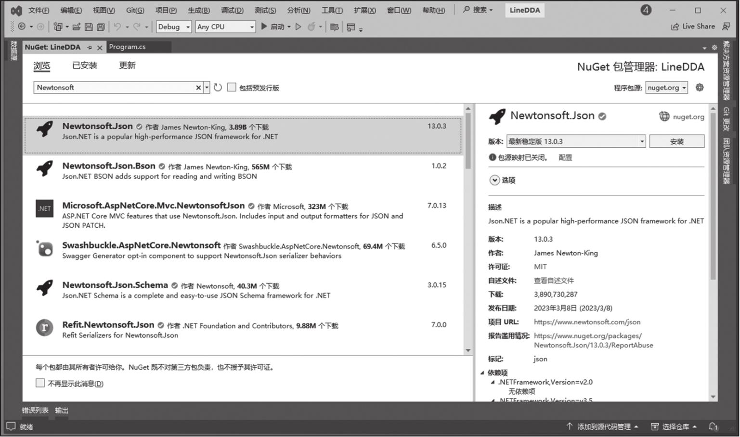Check the 不再显示此消息 checkbox
The height and width of the screenshot is (437, 740).
(x=40, y=383)
